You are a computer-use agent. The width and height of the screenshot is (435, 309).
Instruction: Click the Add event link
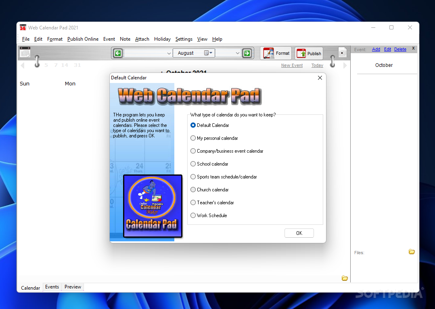click(376, 49)
